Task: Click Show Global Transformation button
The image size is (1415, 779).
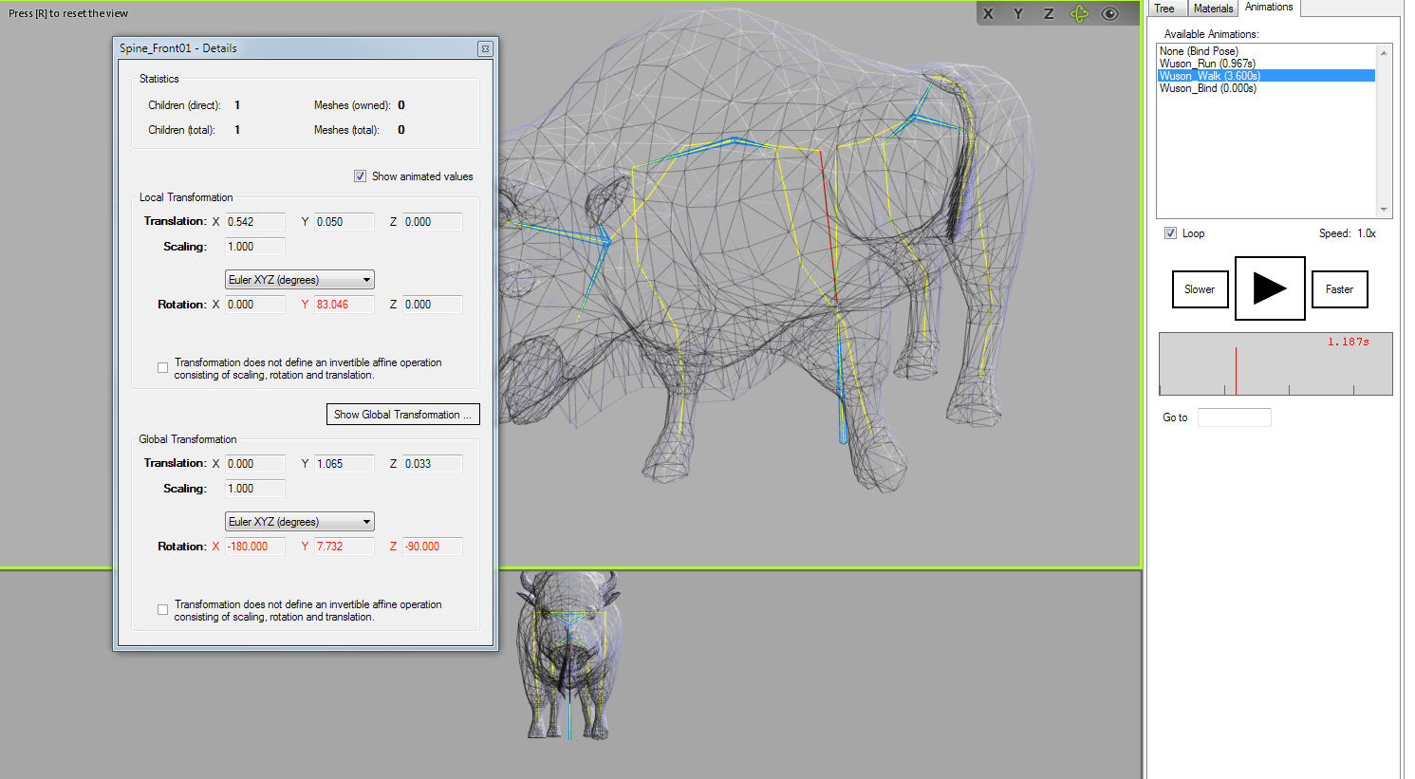Action: coord(402,415)
